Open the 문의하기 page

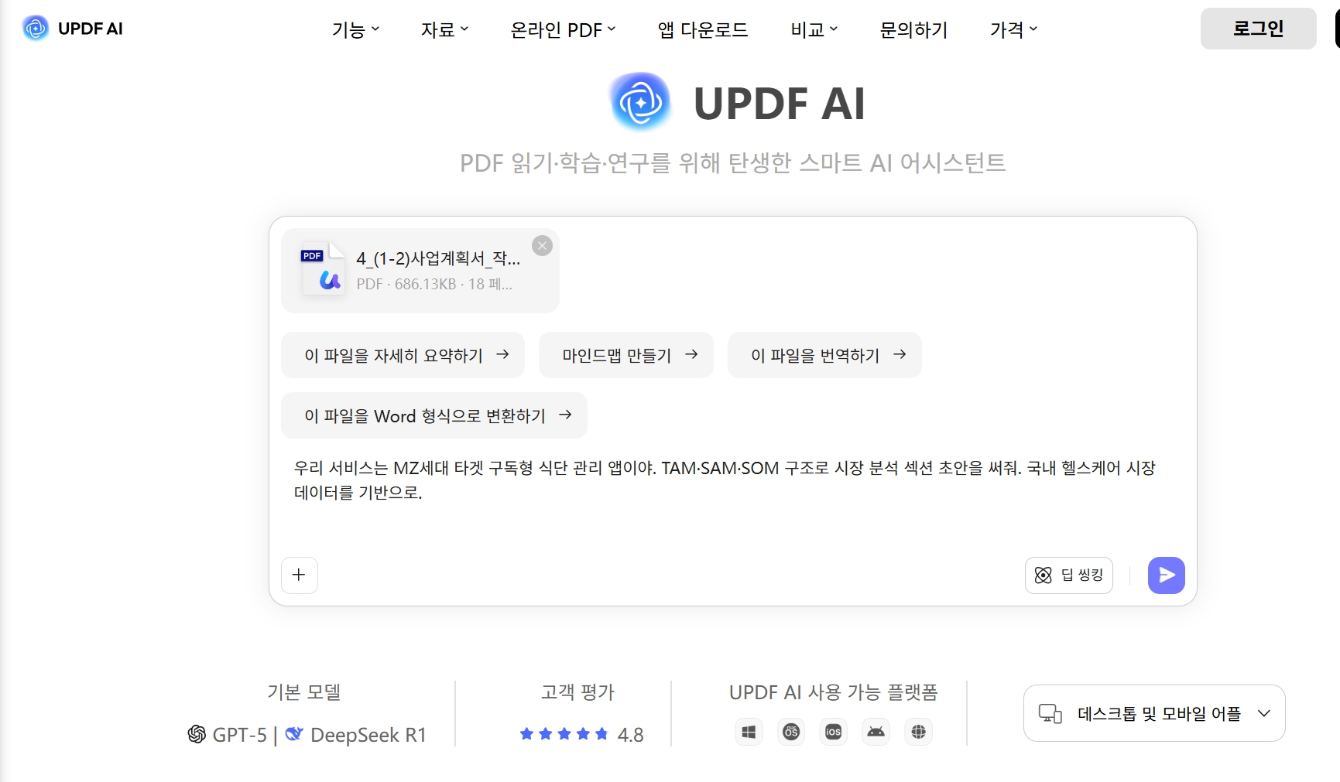[913, 29]
